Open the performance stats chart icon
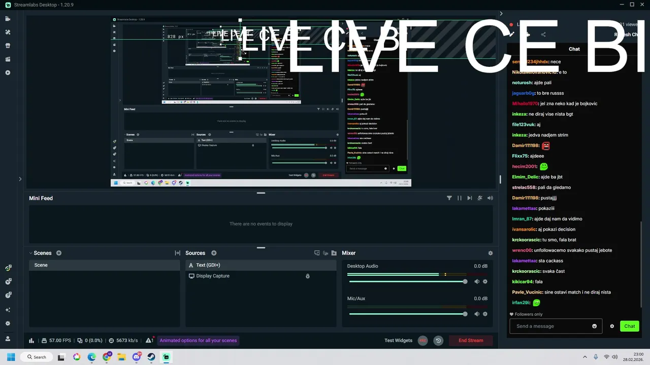 [x=31, y=341]
